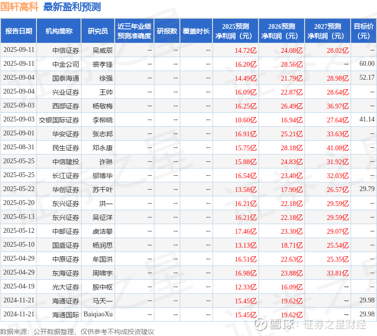Select researcher 吴征洋
The image size is (377, 336).
103,218
